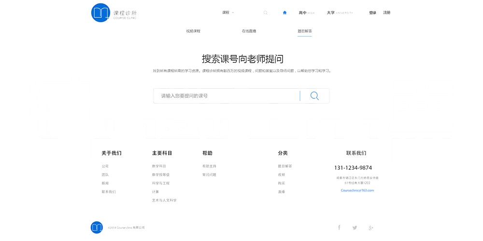Screen dimensions: 483x241
Task: Select the 题目解答 tab
Action: pyautogui.click(x=304, y=31)
